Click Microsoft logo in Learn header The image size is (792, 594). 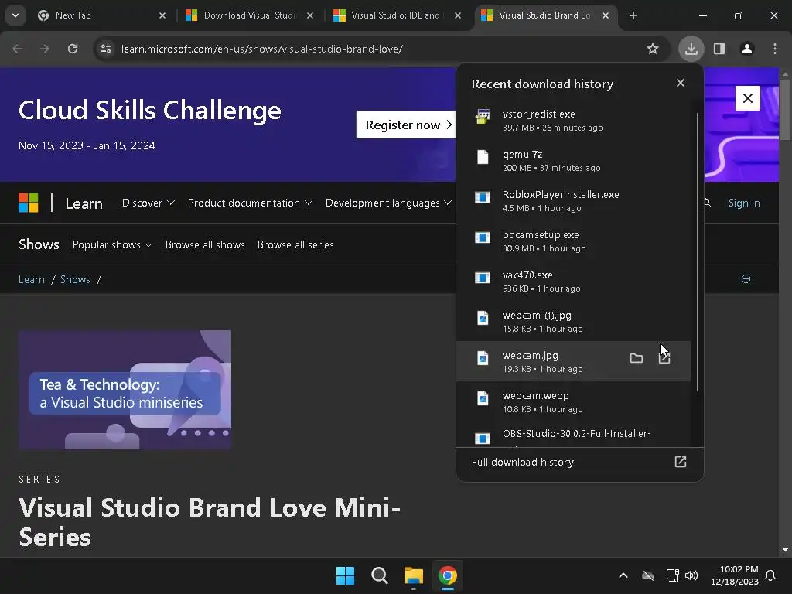click(29, 203)
